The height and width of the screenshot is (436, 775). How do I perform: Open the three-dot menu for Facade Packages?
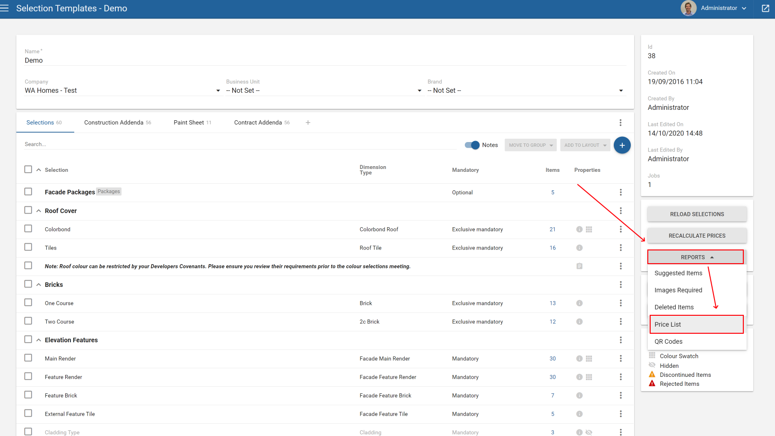coord(620,192)
